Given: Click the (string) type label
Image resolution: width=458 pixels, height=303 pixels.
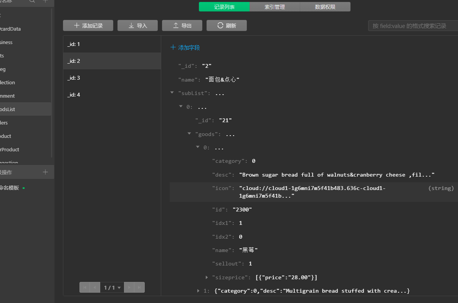Looking at the screenshot, I should (x=441, y=188).
